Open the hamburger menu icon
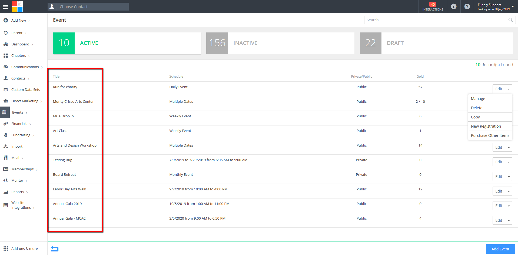518x255 pixels. [x=5, y=7]
